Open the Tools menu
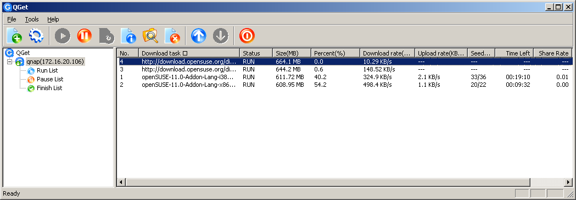The height and width of the screenshot is (200, 576). coord(32,19)
